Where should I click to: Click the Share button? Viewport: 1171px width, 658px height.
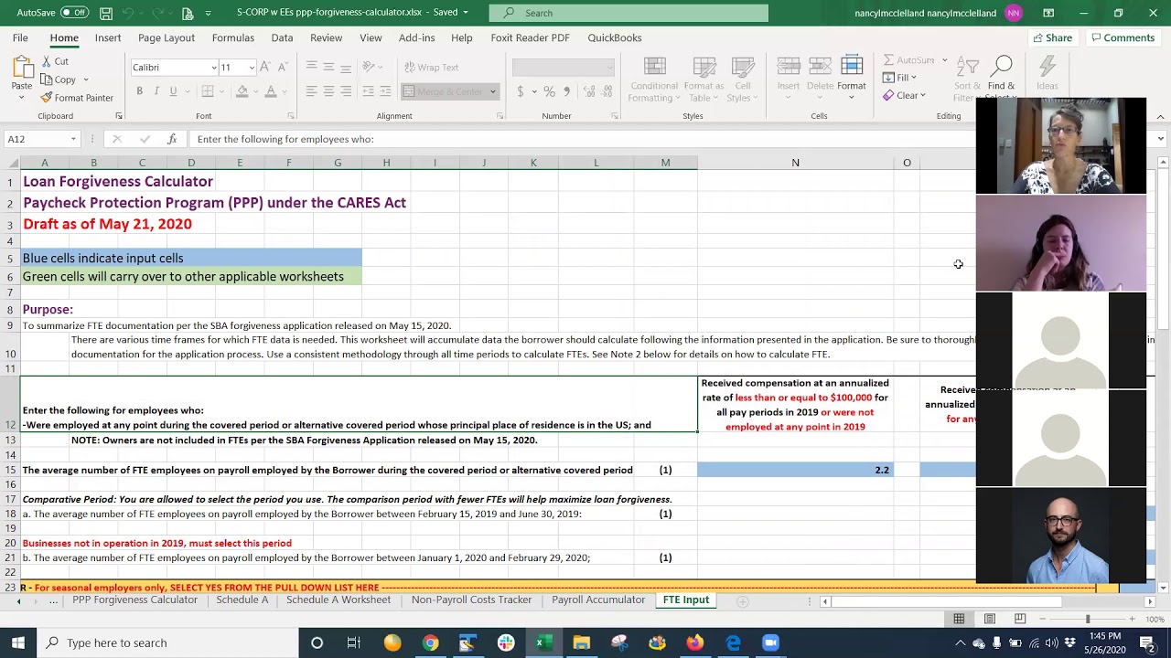[x=1052, y=37]
